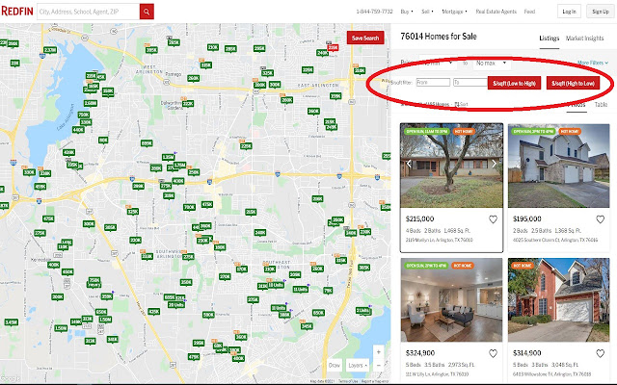Screen dimensions: 617x385
Task: Click Report a map error link
Action: (374, 381)
